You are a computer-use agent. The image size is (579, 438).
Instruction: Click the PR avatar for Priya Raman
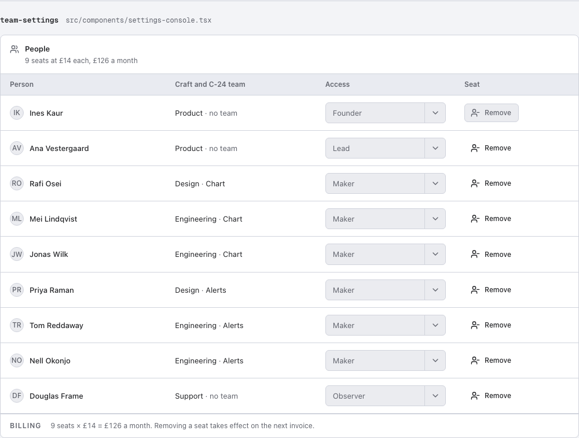click(x=17, y=290)
